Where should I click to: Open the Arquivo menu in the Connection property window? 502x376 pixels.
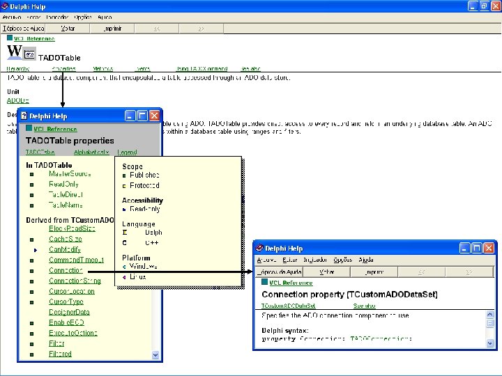pos(266,260)
